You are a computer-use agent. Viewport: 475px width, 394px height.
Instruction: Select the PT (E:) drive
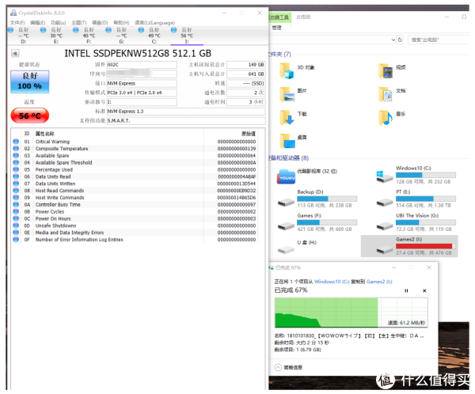pos(416,199)
